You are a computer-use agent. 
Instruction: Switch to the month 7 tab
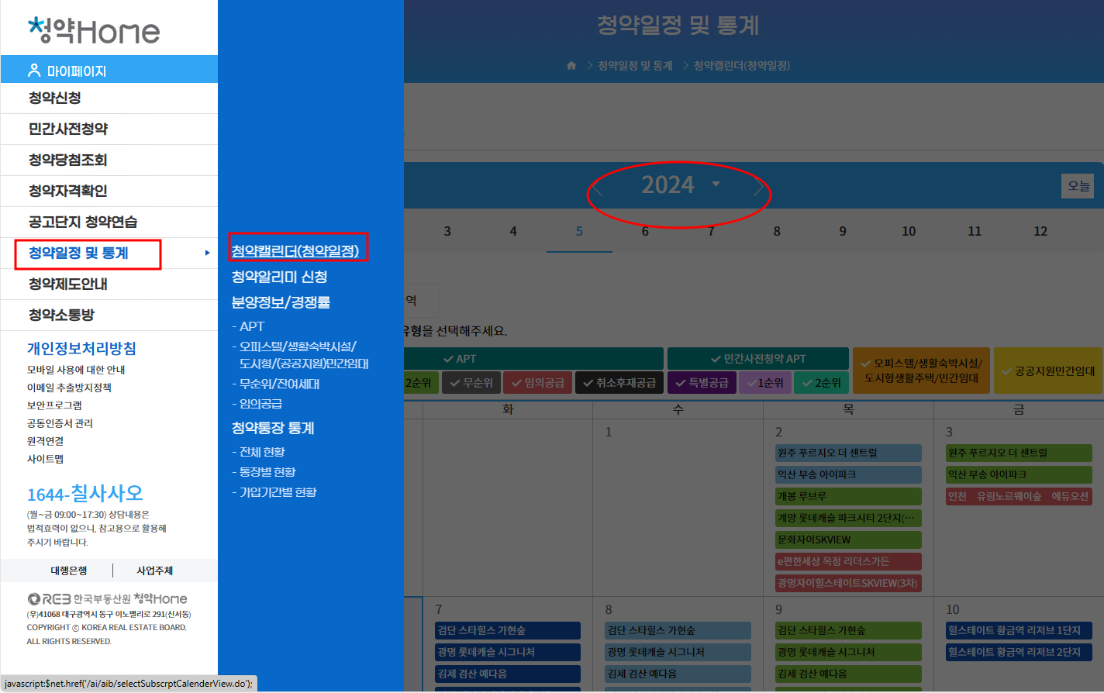pyautogui.click(x=711, y=230)
